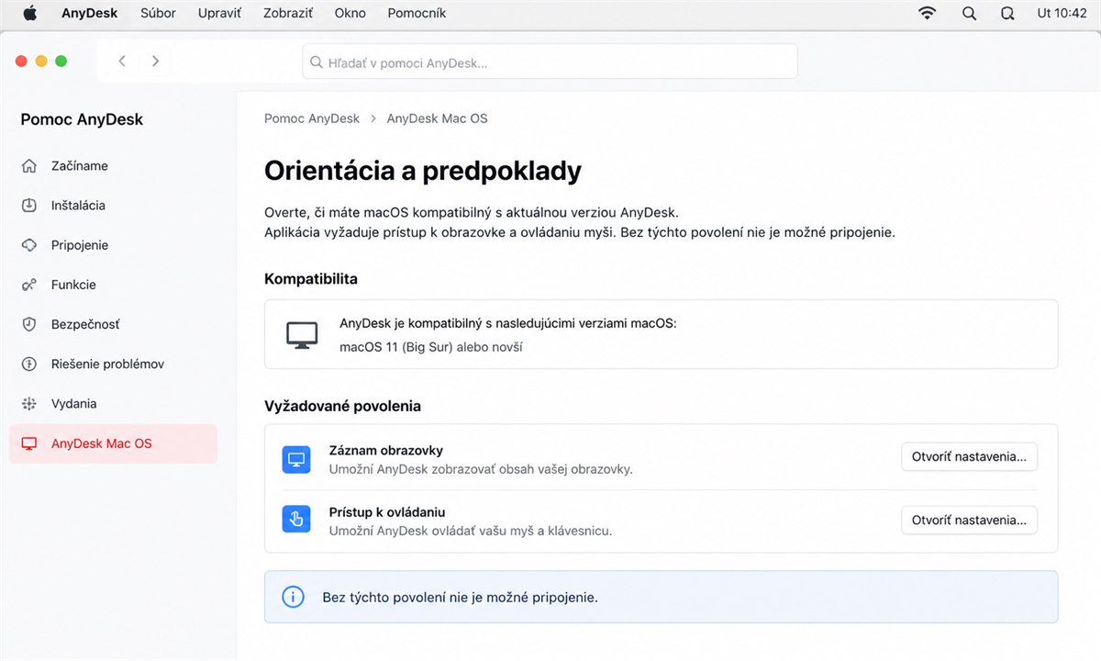Viewport: 1101px width, 661px height.
Task: Select Bezpečnosť in the sidebar
Action: [113, 324]
